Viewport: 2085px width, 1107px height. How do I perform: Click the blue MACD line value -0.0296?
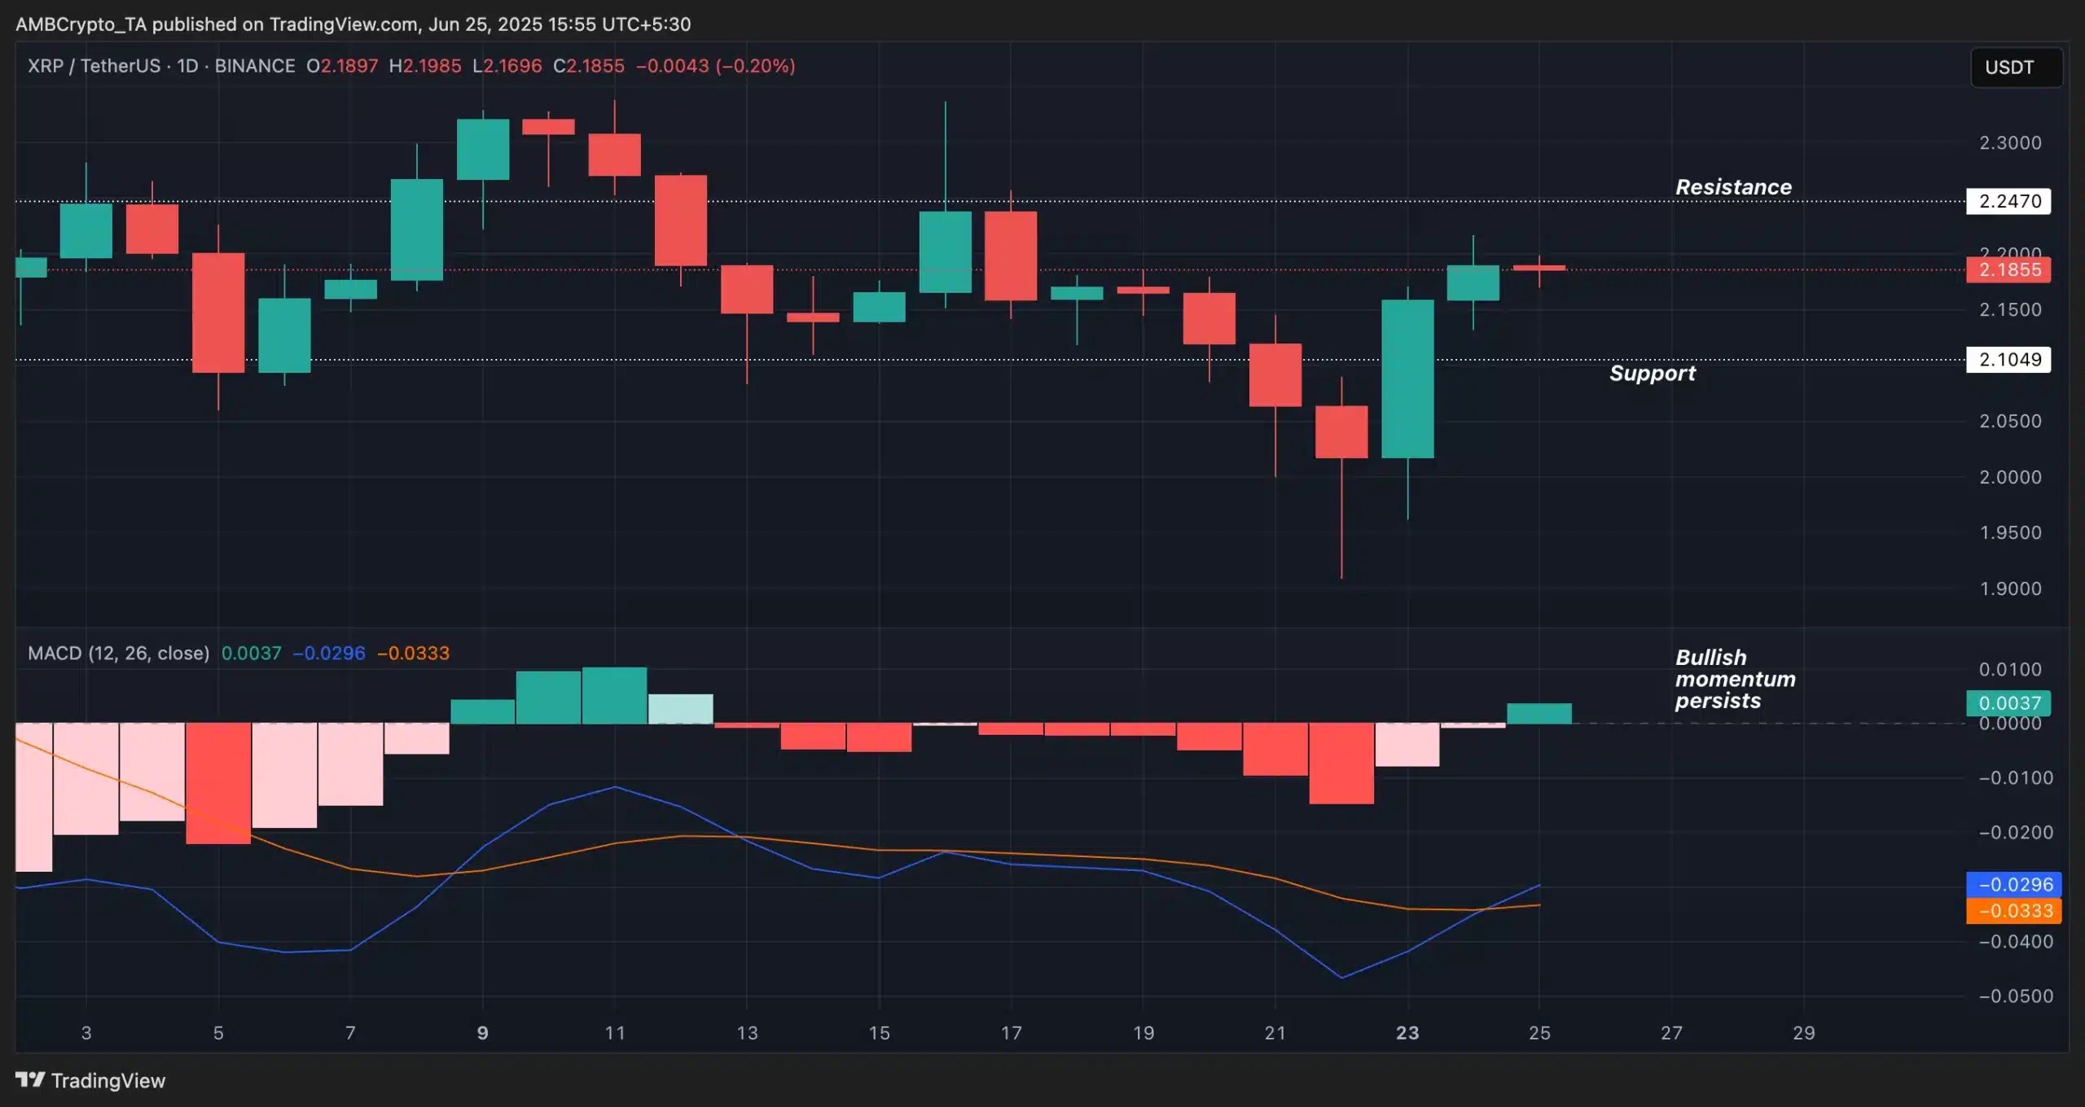coord(2008,885)
